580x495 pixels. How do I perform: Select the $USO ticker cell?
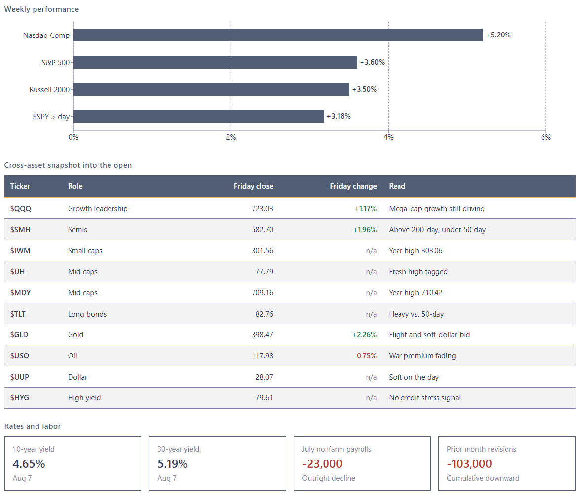pyautogui.click(x=20, y=356)
